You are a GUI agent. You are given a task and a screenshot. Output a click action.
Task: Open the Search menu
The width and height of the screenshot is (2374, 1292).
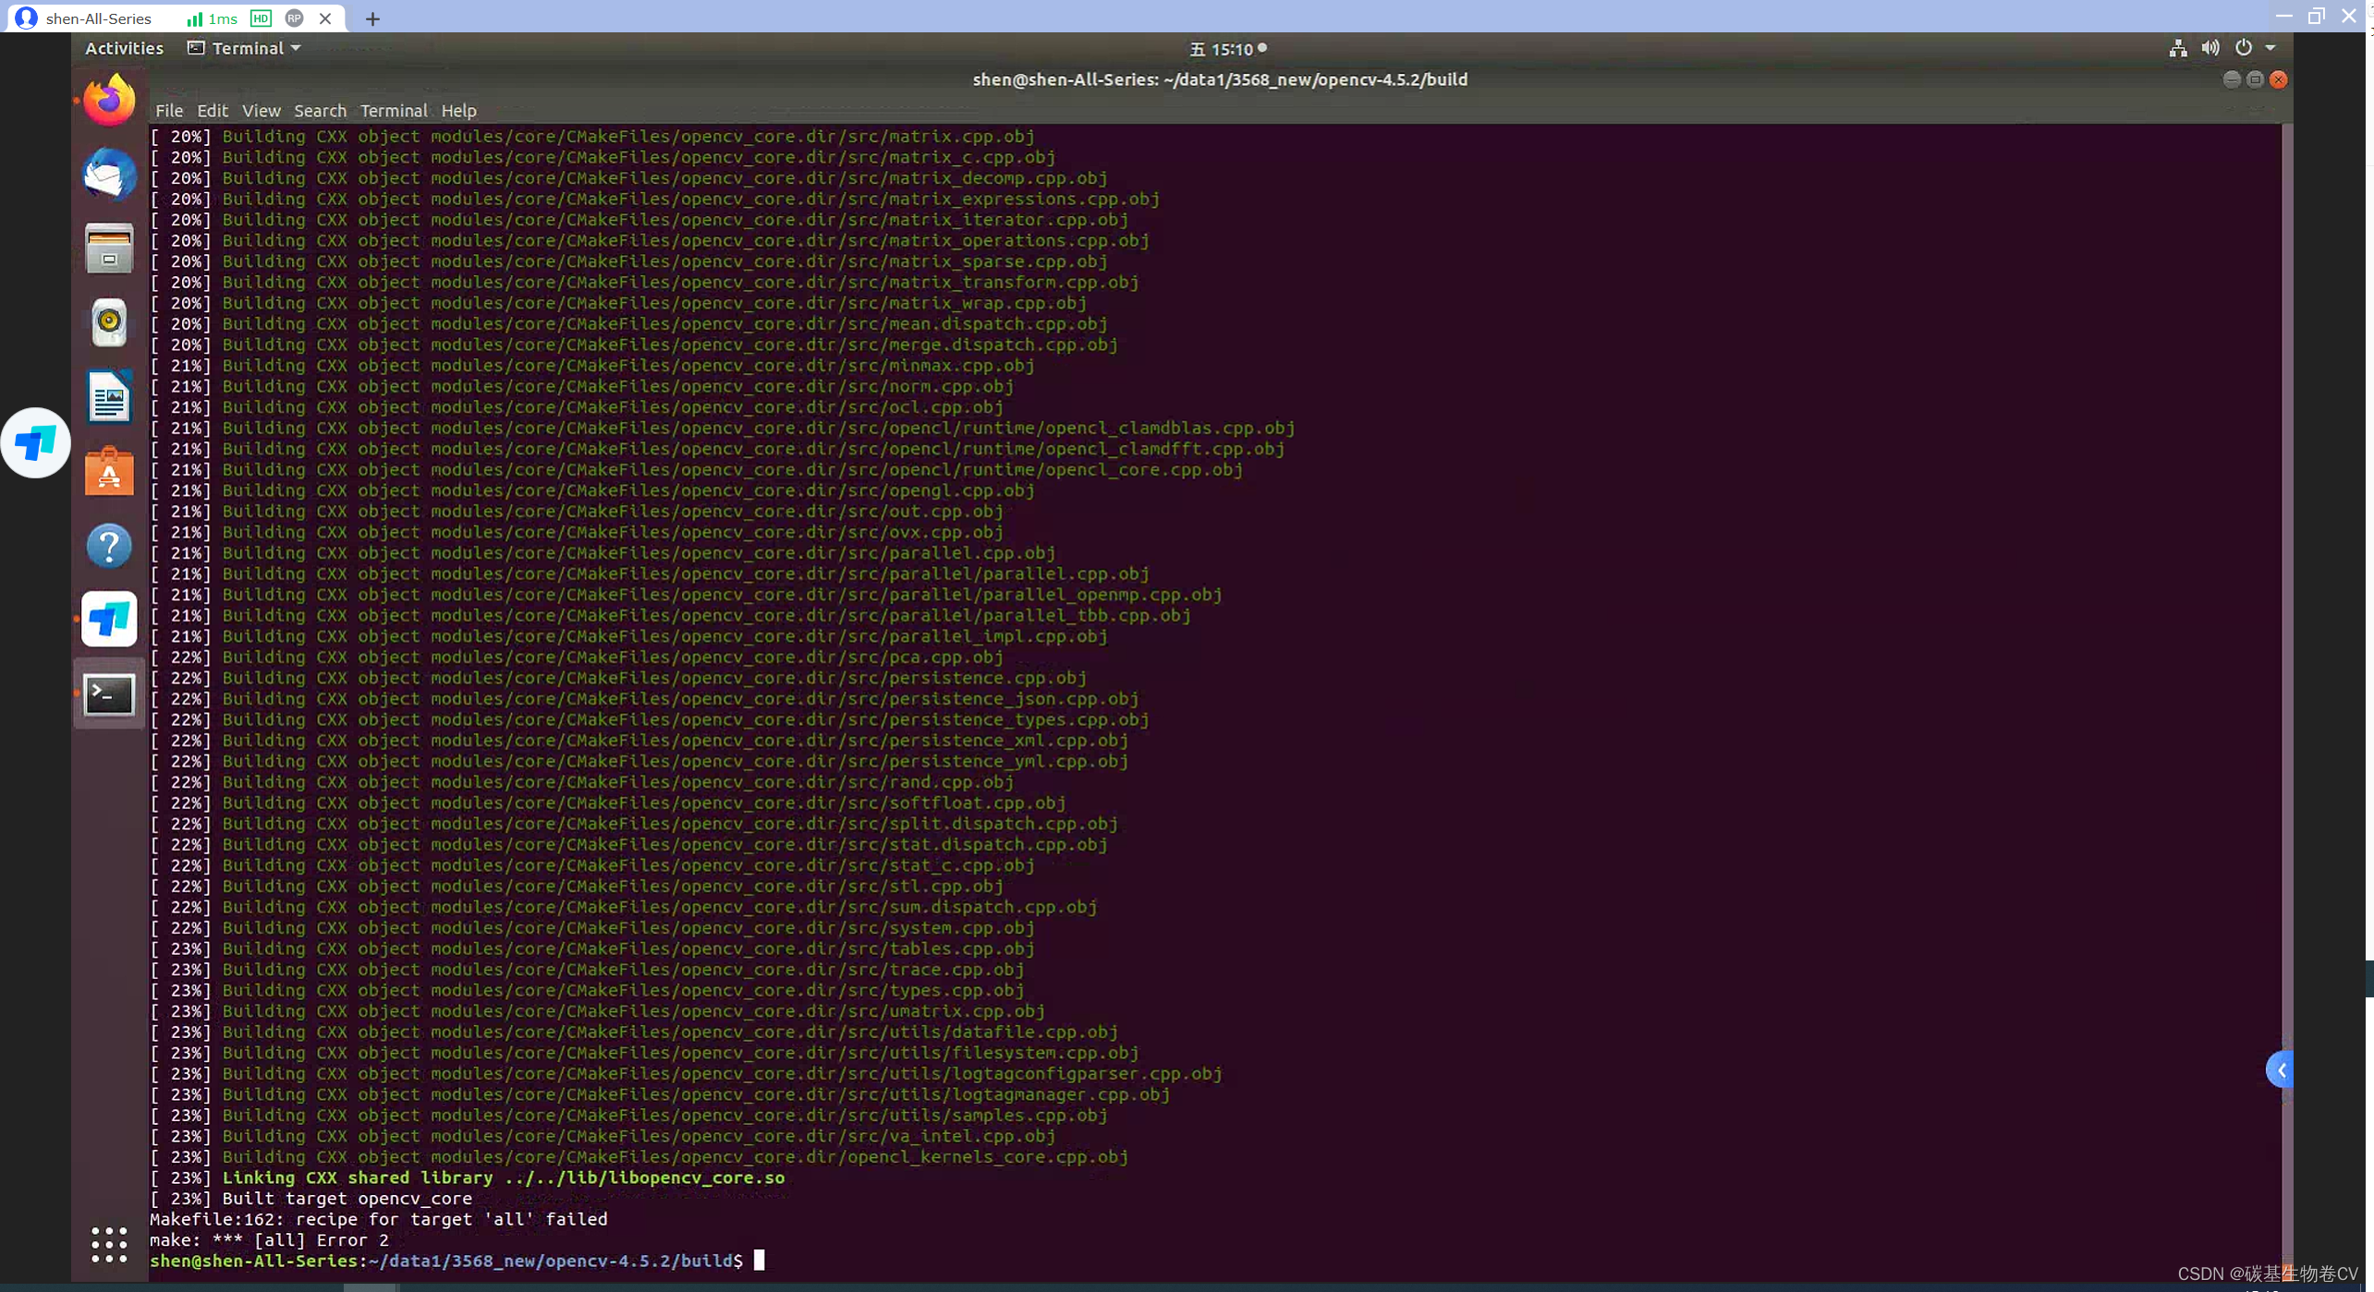coord(320,110)
